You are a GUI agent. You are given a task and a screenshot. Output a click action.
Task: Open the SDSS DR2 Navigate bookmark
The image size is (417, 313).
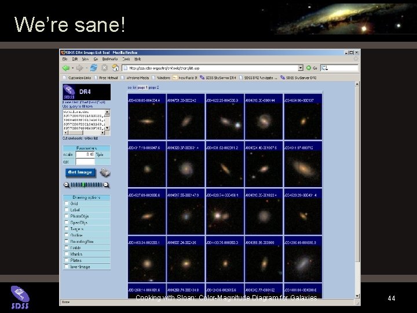coord(258,78)
